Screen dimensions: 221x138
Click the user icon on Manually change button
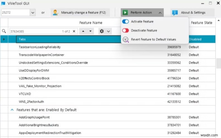click(55, 13)
